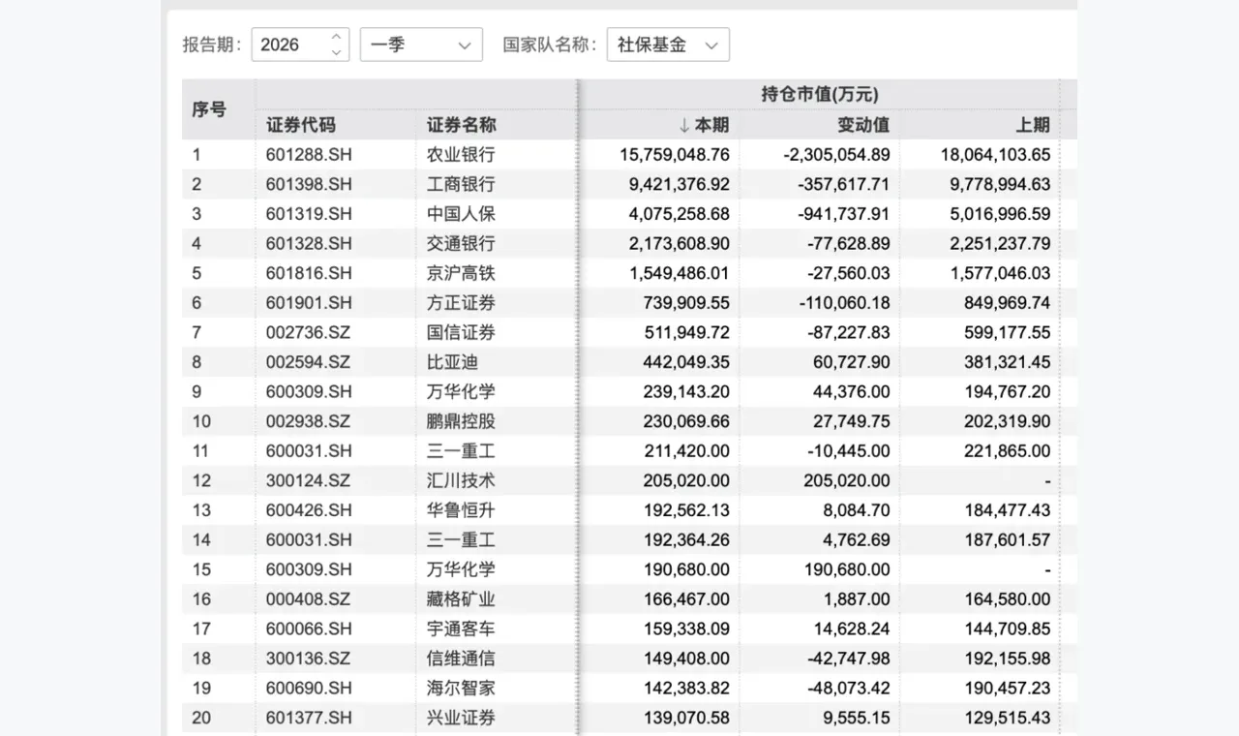Image resolution: width=1239 pixels, height=736 pixels.
Task: Click previous value 164,580.00
Action: (x=1007, y=599)
